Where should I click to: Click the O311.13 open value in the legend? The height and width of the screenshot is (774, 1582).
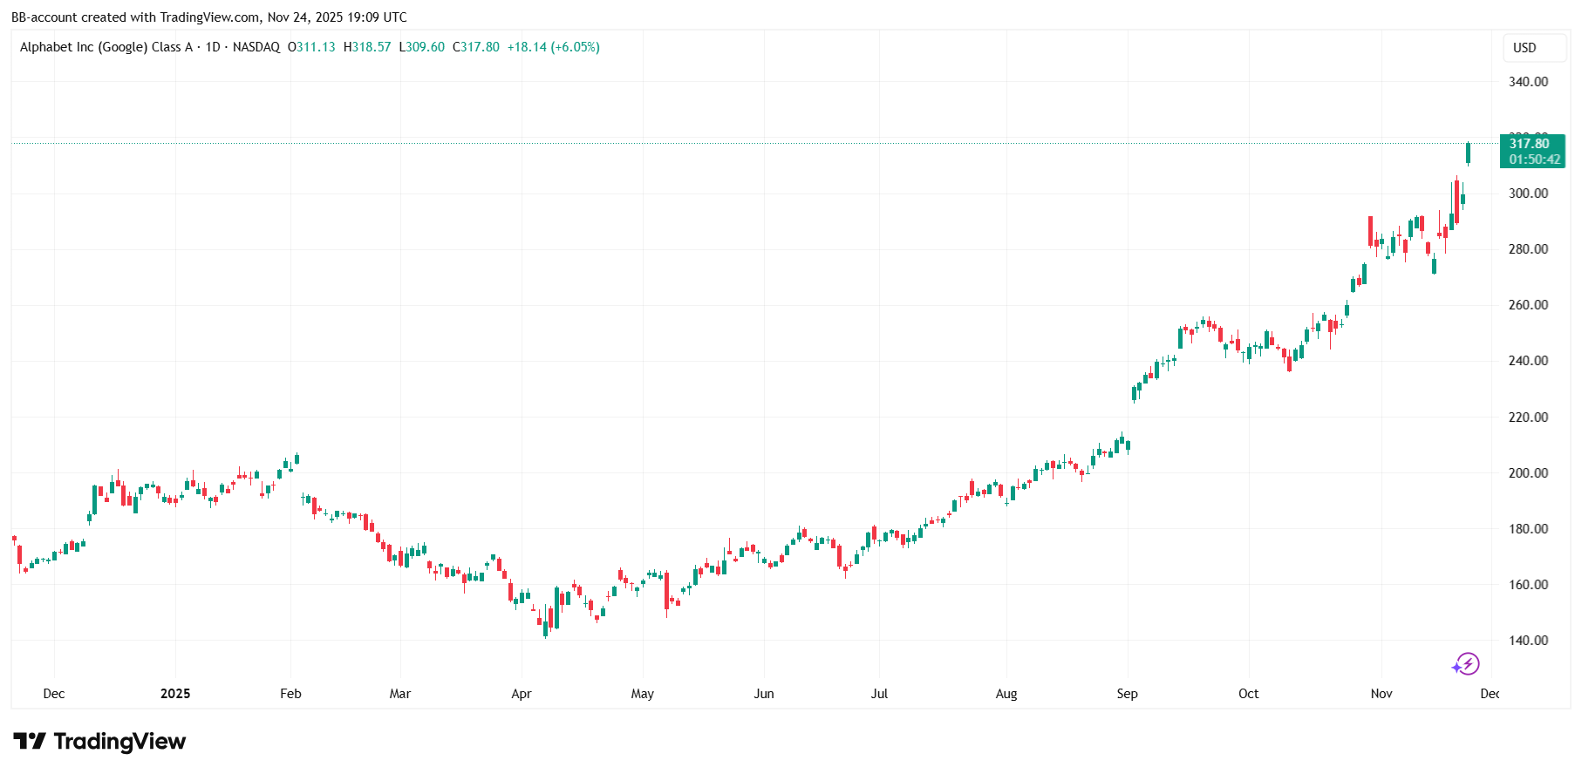click(311, 47)
